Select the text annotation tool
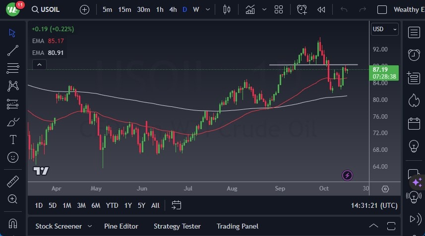 click(x=13, y=140)
